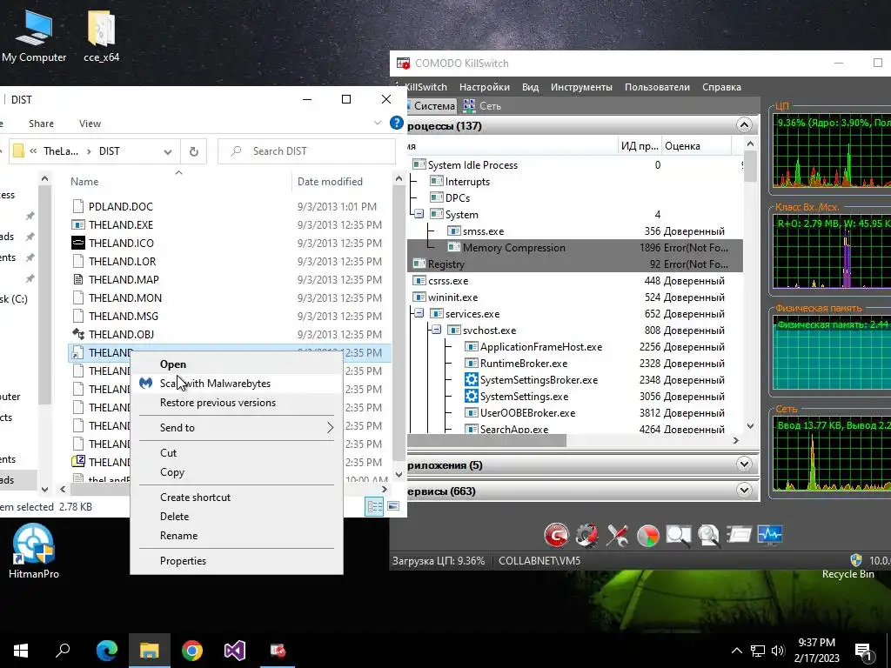
Task: Click the magnifier over window icon
Action: pos(679,535)
